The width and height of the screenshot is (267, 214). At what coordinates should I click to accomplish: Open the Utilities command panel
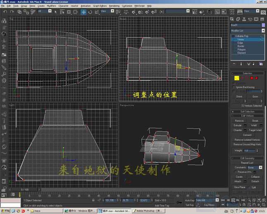pyautogui.click(x=262, y=19)
